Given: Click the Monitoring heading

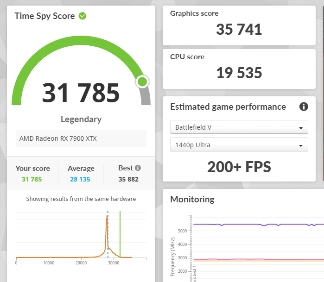Looking at the screenshot, I should pos(192,200).
